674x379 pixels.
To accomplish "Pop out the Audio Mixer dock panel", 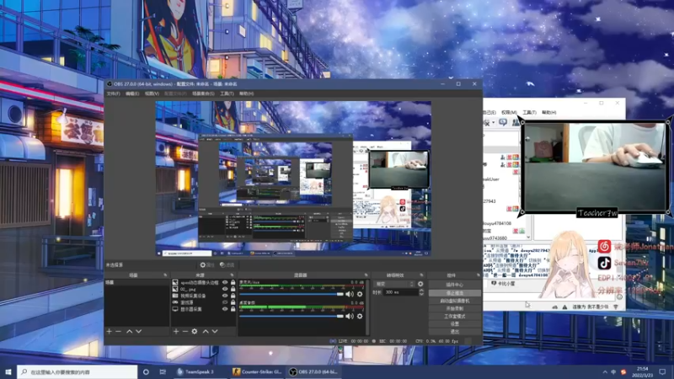I will point(366,275).
